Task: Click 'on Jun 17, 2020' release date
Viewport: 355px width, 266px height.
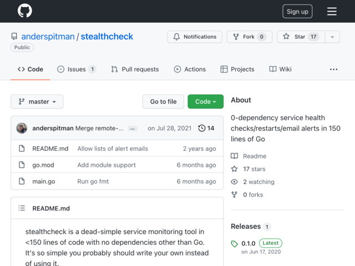Action: point(261,252)
